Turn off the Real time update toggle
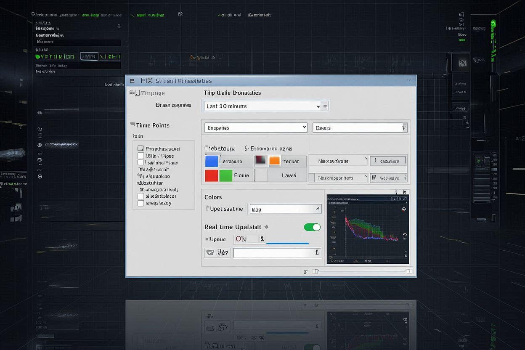Image resolution: width=525 pixels, height=350 pixels. coord(312,227)
